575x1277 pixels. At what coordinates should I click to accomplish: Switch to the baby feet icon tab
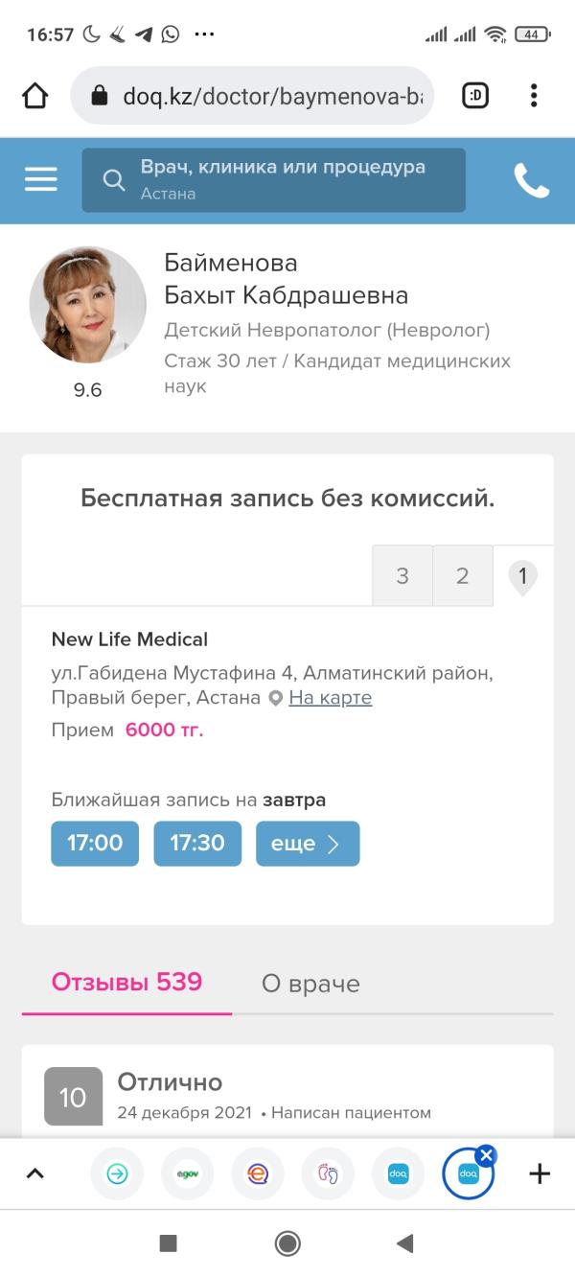tap(328, 1173)
